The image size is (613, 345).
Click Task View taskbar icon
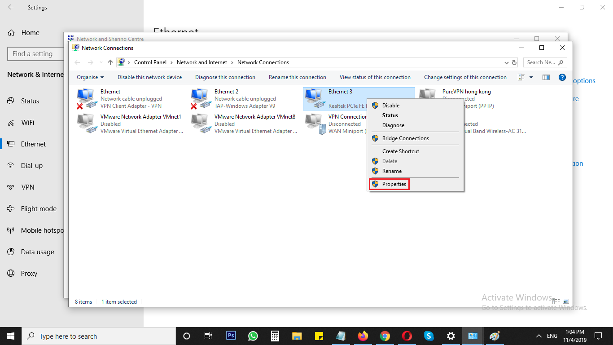tap(208, 336)
